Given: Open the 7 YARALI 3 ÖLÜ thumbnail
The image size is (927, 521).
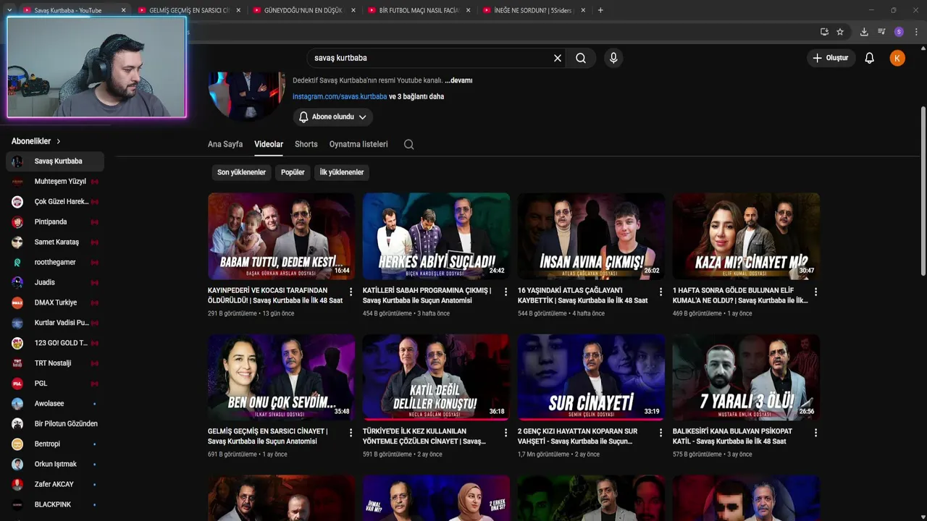Looking at the screenshot, I should (746, 377).
